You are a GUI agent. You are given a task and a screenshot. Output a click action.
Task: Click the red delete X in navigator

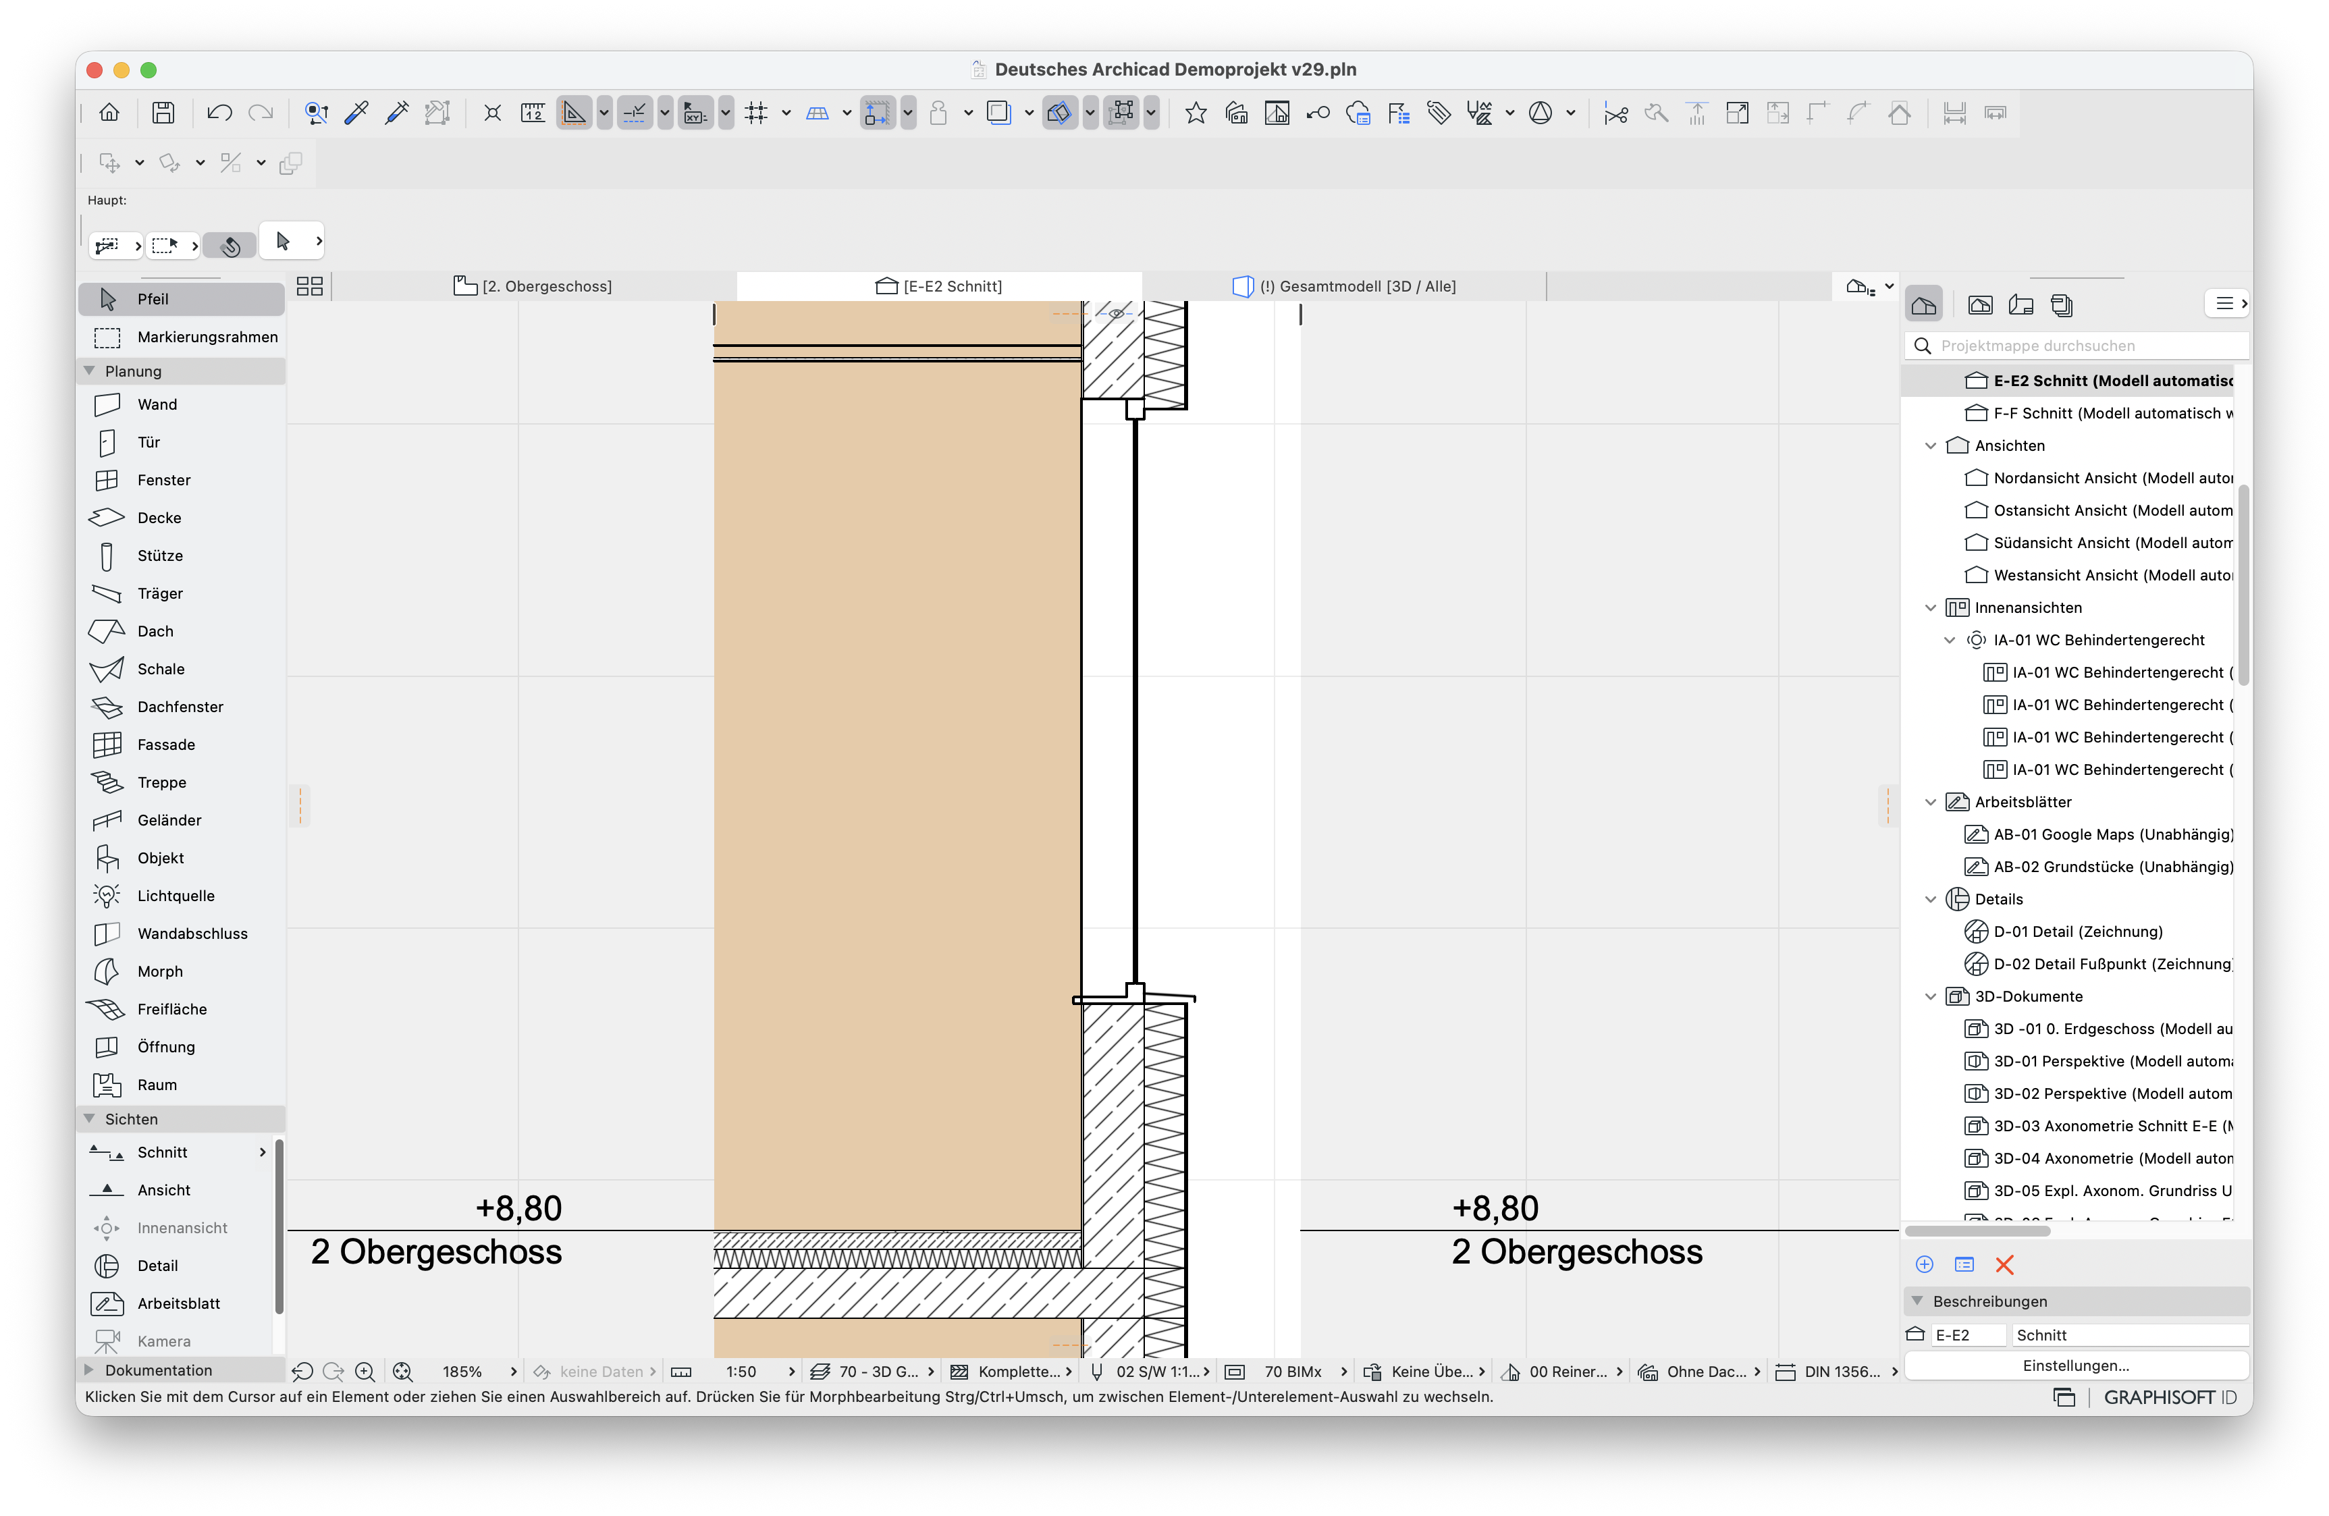(x=2004, y=1264)
